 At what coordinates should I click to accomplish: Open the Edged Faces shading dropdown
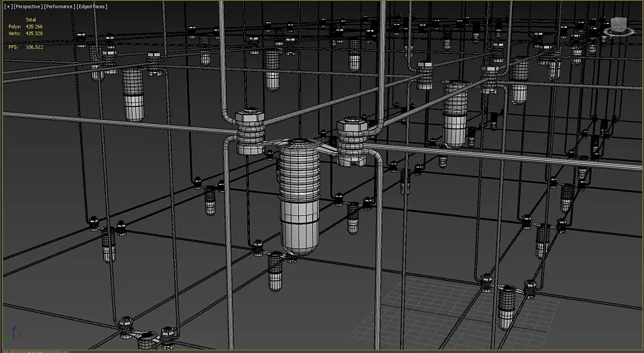tap(92, 7)
